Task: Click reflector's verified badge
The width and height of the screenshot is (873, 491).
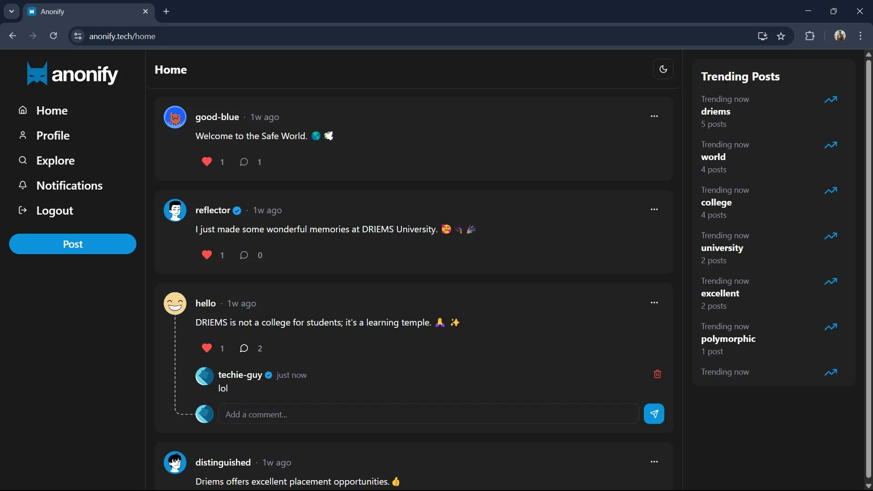Action: click(x=237, y=210)
